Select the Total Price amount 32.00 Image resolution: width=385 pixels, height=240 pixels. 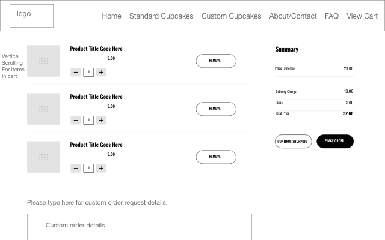348,113
